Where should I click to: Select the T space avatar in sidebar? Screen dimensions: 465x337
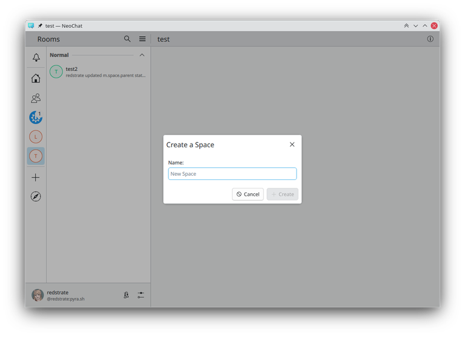pyautogui.click(x=36, y=156)
